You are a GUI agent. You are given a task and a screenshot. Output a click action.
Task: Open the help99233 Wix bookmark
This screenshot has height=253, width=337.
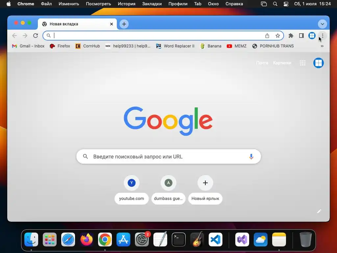click(x=128, y=46)
